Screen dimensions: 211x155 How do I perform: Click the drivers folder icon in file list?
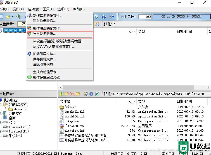click(x=62, y=107)
